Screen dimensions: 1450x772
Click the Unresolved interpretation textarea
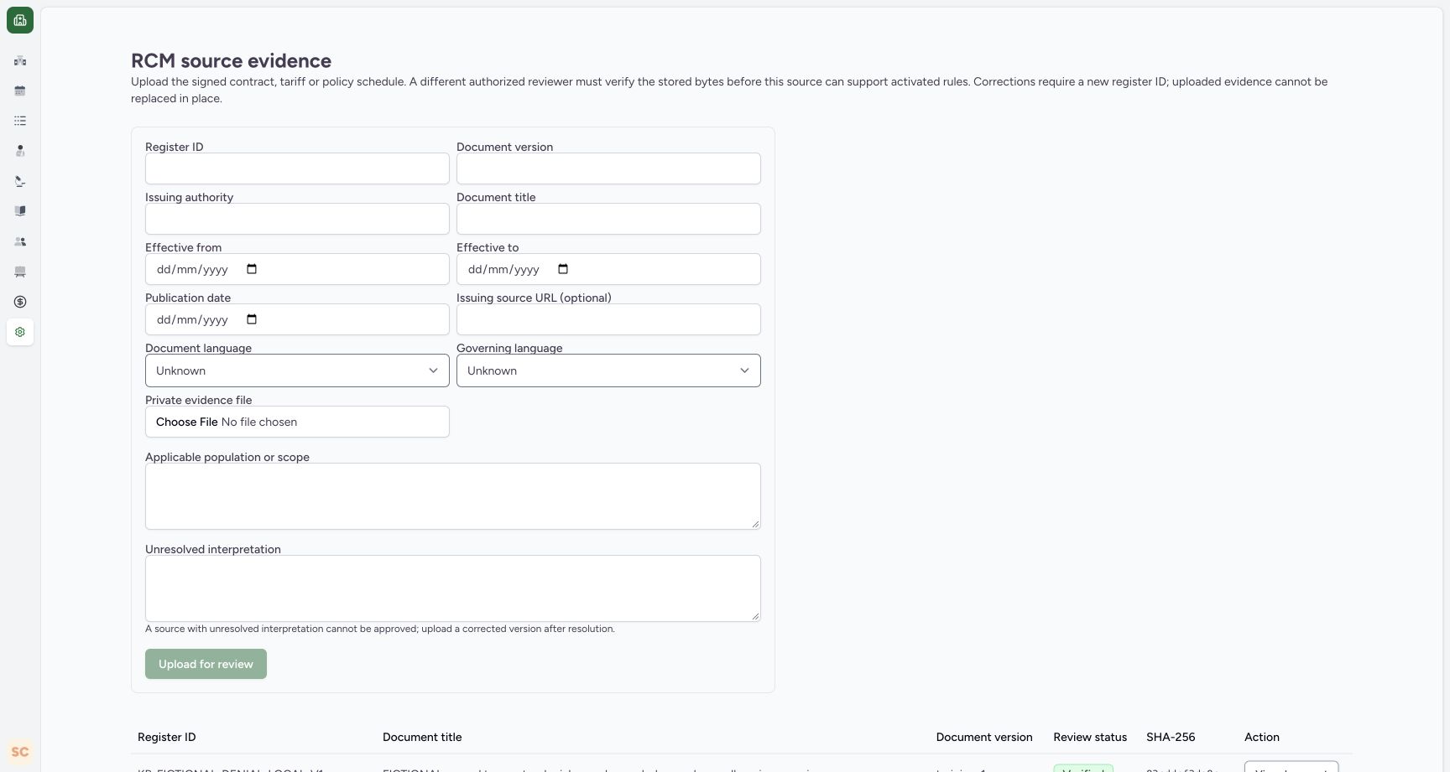453,588
